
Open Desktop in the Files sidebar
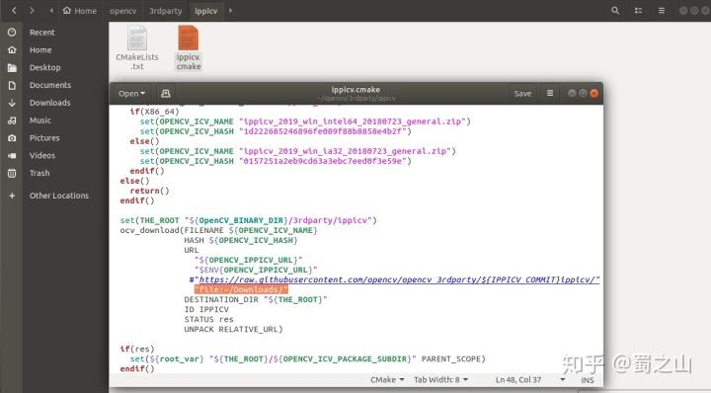click(44, 67)
